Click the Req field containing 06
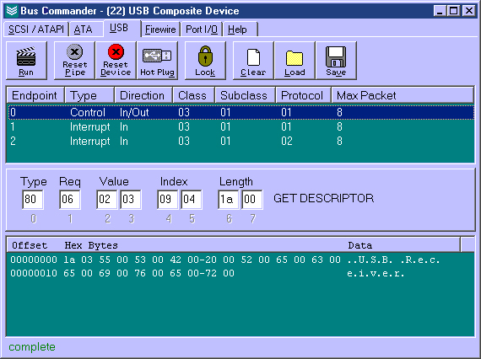This screenshot has height=359, width=481. [70, 200]
